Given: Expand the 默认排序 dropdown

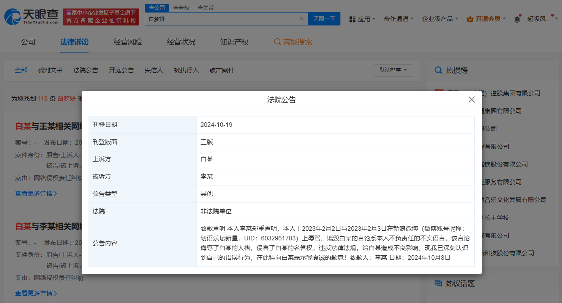Looking at the screenshot, I should (393, 70).
